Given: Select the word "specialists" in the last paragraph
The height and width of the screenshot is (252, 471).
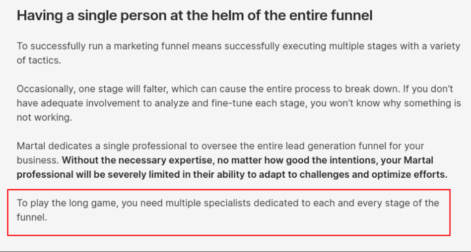Looking at the screenshot, I should 227,203.
